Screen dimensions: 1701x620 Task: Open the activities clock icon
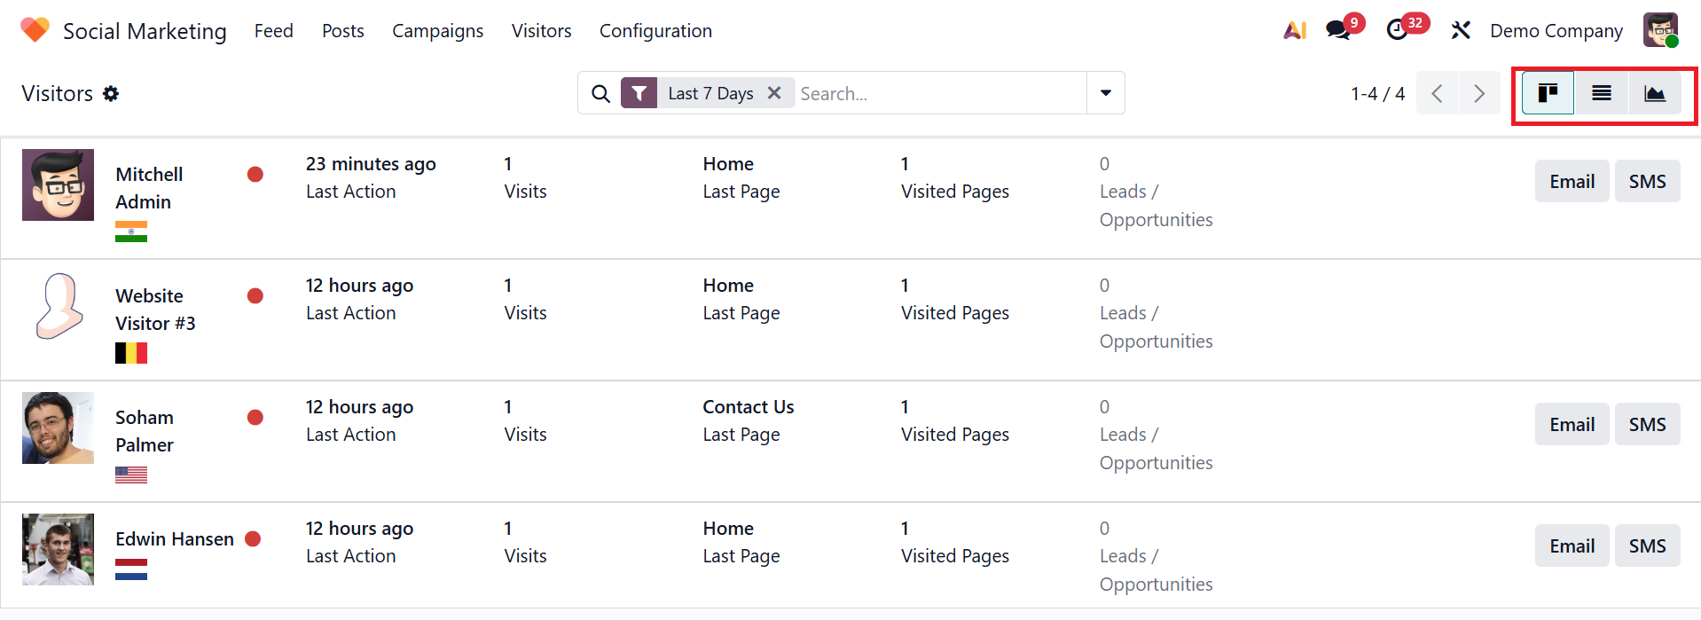(1397, 30)
